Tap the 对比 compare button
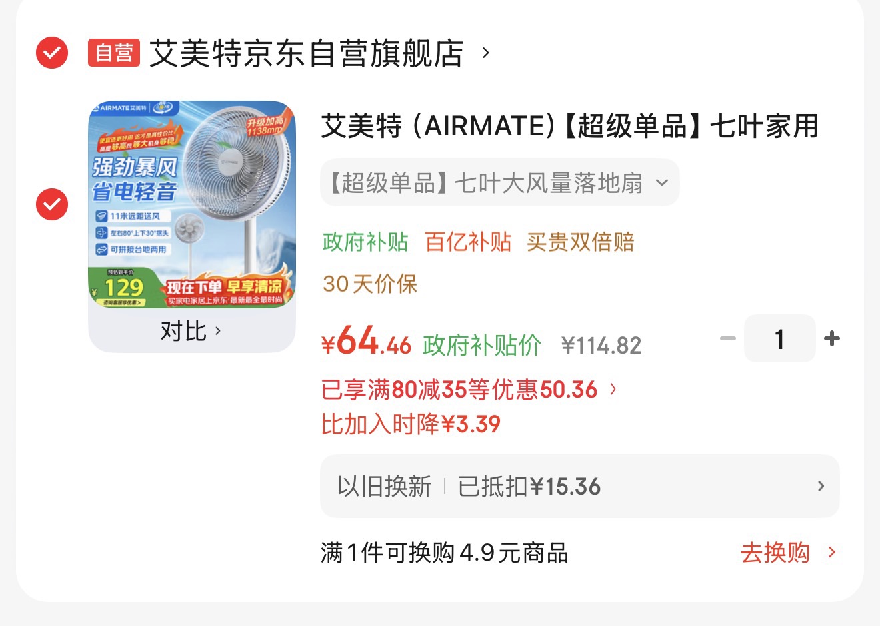880x626 pixels. click(191, 330)
